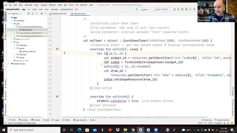Image resolution: width=237 pixels, height=133 pixels.
Task: Open the Event Log
Action: pos(207,120)
